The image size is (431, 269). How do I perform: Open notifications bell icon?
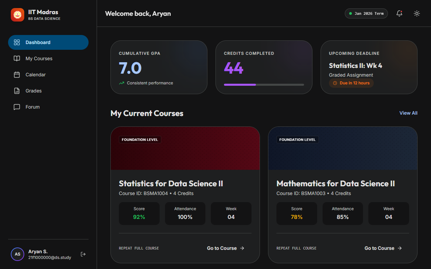click(399, 13)
